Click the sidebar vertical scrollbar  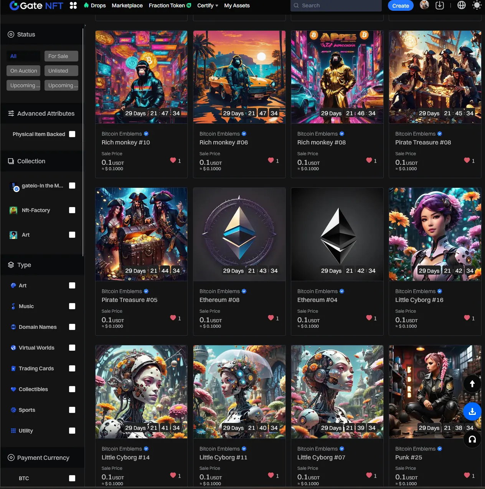tap(83, 142)
